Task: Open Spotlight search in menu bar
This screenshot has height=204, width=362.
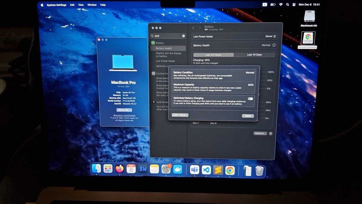Action: (287, 5)
